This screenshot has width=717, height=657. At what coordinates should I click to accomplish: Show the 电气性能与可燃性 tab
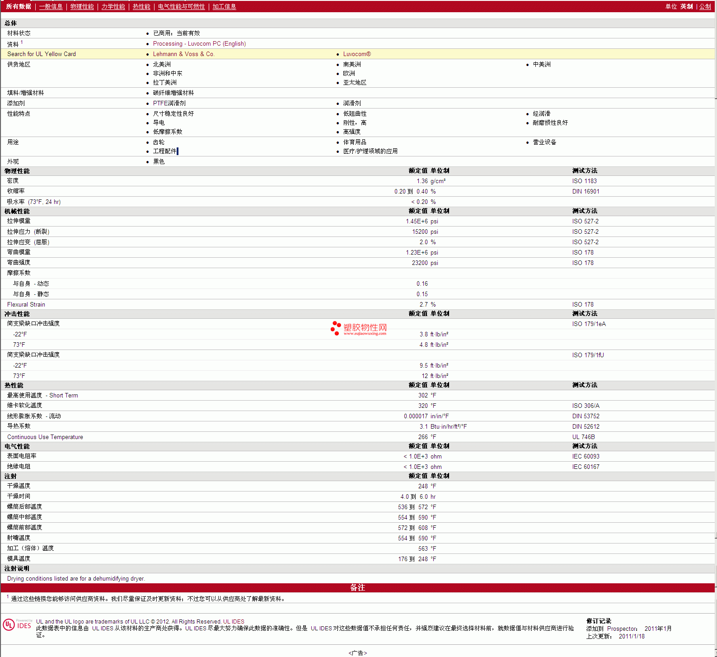click(x=181, y=6)
